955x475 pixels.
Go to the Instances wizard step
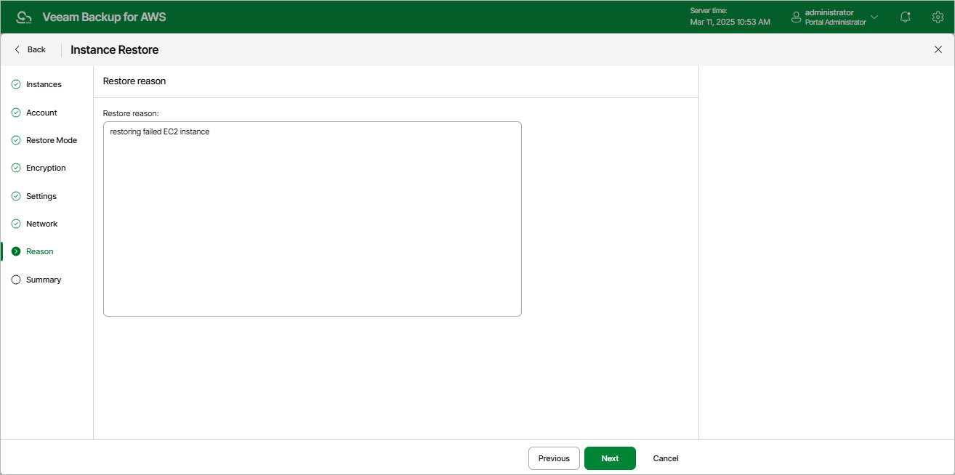click(44, 84)
